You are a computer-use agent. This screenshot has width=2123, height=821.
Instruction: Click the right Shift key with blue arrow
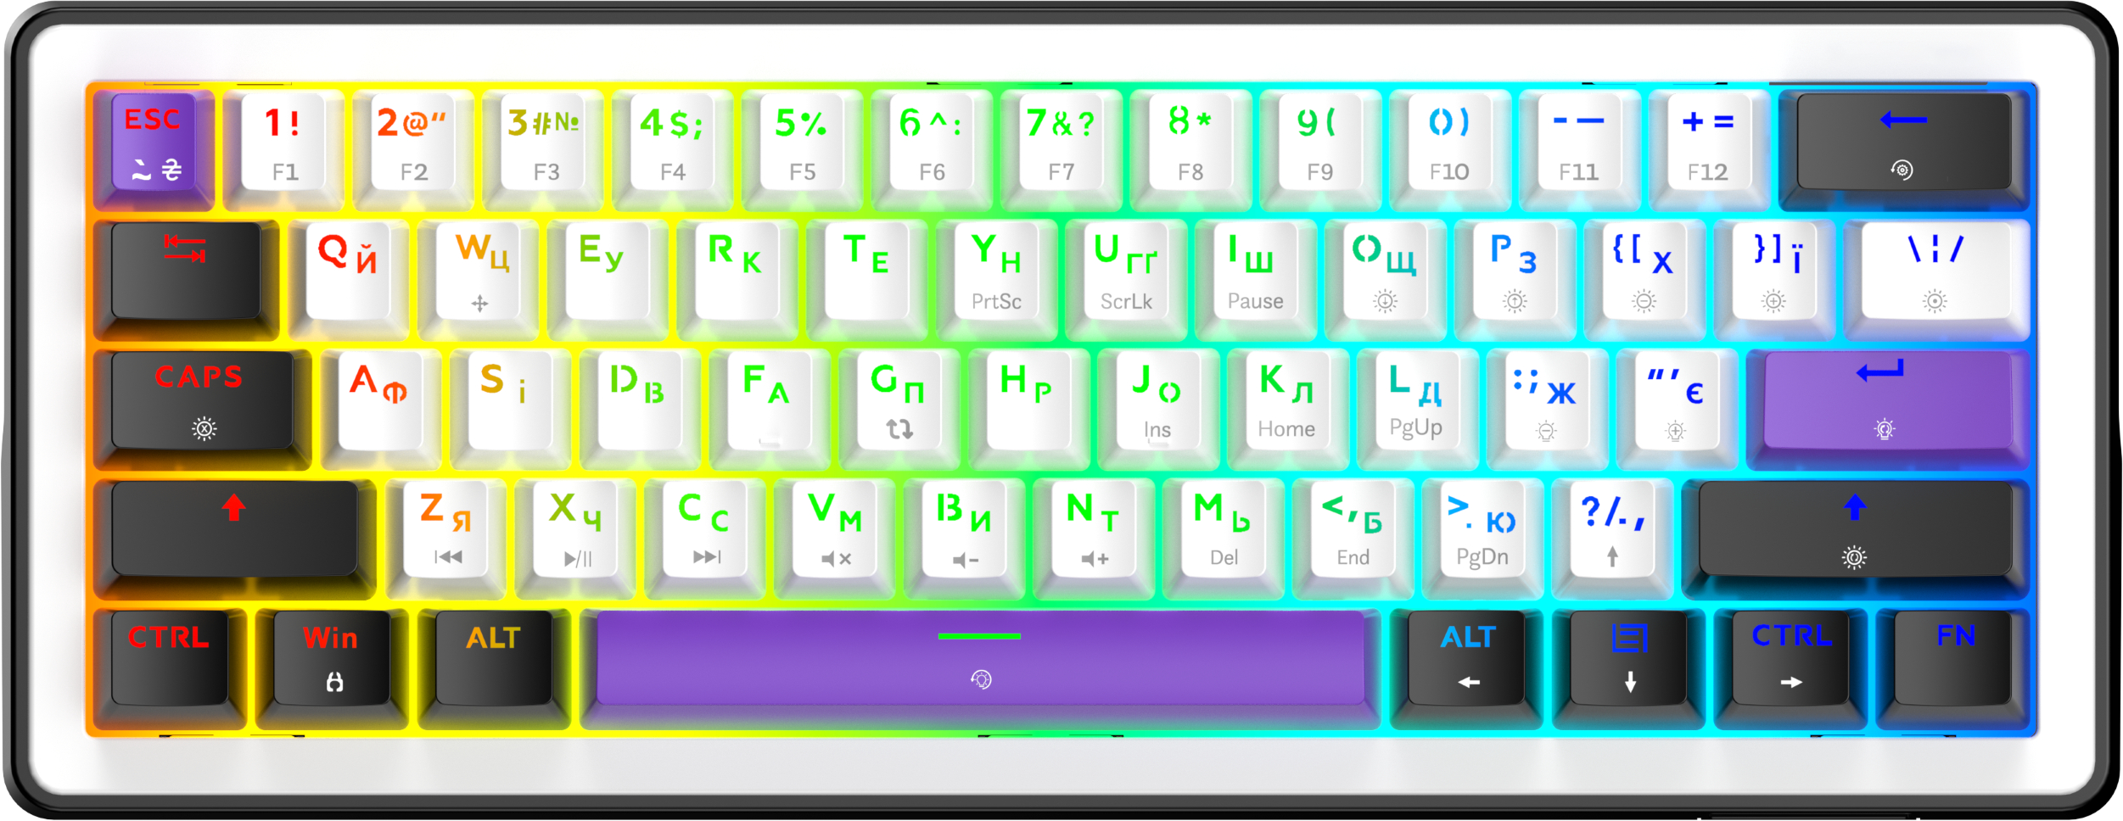(x=1855, y=529)
